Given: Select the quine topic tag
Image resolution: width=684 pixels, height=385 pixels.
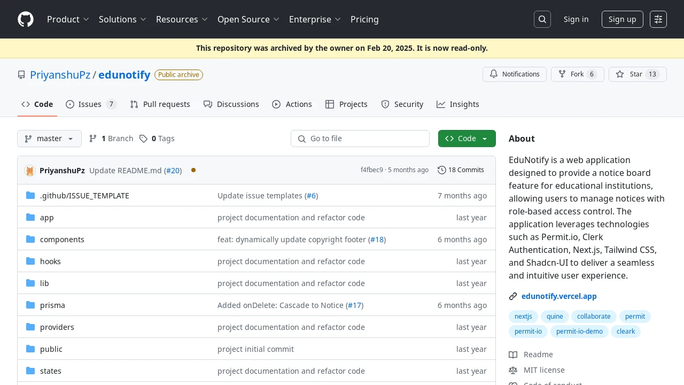Looking at the screenshot, I should tap(555, 317).
